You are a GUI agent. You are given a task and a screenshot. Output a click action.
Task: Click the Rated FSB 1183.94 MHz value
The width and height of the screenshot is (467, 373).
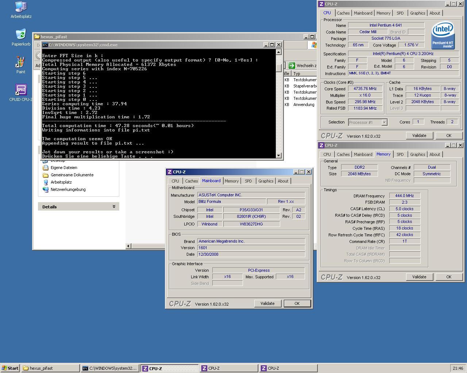click(365, 108)
